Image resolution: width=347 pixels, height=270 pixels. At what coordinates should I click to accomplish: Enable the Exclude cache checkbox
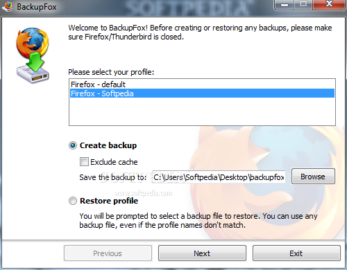[x=84, y=162]
